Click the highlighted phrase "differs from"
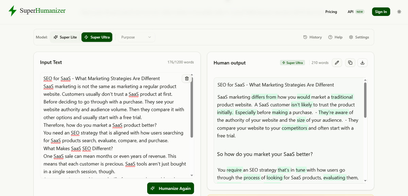 [x=264, y=97]
